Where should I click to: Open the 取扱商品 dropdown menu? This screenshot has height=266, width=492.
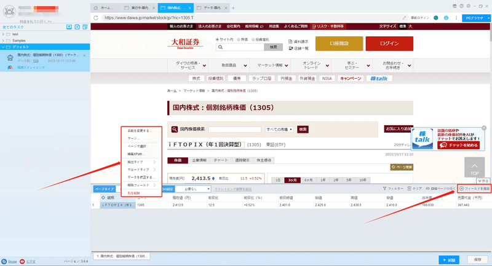(229, 66)
